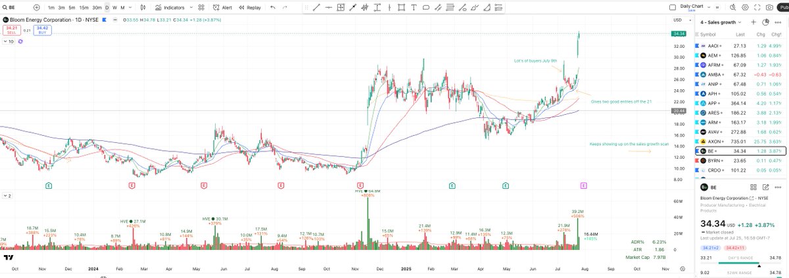Image resolution: width=789 pixels, height=278 pixels.
Task: Select the long position measurement tool
Action: click(x=341, y=7)
